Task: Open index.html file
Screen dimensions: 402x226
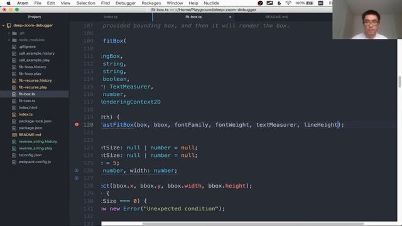Action: pos(28,107)
